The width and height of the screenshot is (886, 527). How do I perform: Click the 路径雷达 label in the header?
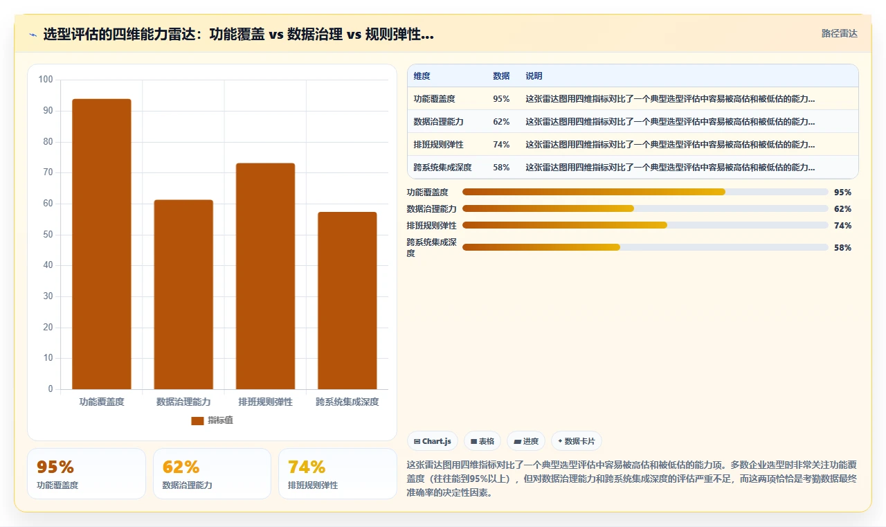click(x=839, y=33)
